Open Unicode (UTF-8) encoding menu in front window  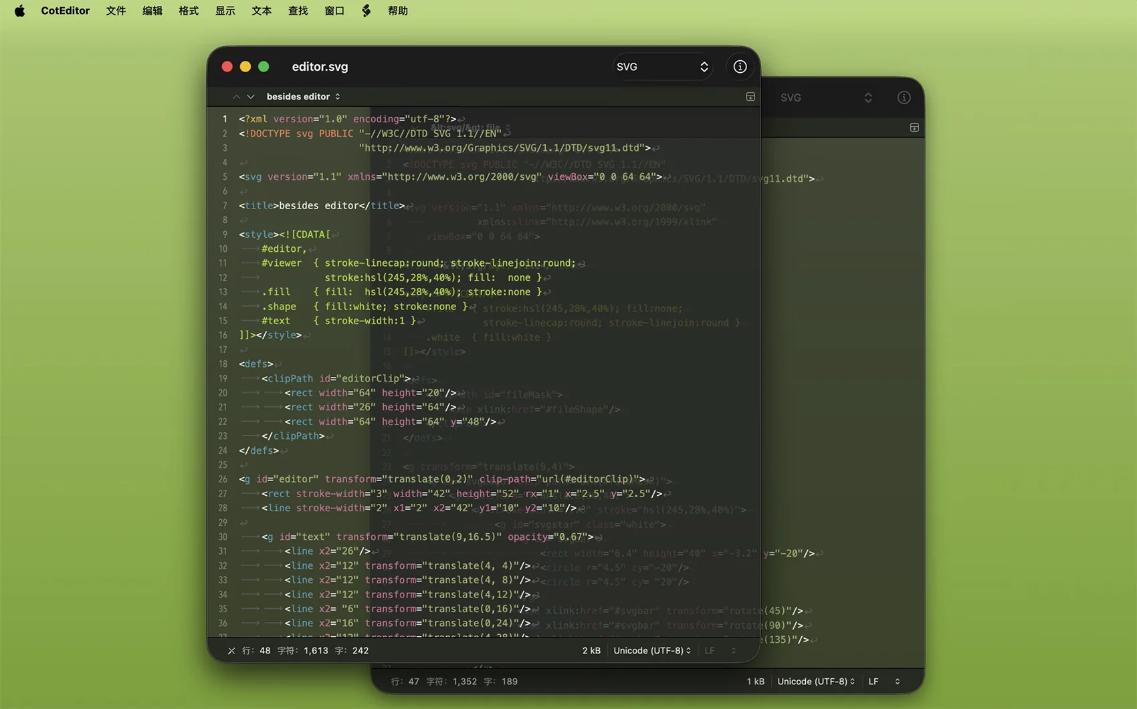pyautogui.click(x=652, y=651)
